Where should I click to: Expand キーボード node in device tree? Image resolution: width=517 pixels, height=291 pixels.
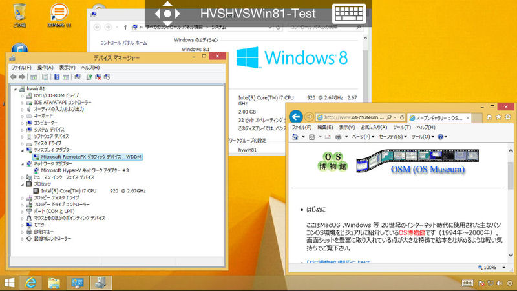(x=23, y=116)
